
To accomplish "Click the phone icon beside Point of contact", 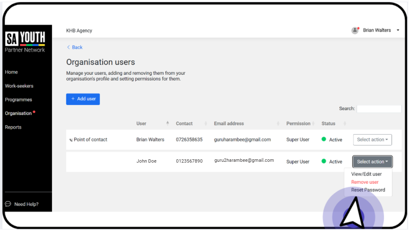I will 71,140.
